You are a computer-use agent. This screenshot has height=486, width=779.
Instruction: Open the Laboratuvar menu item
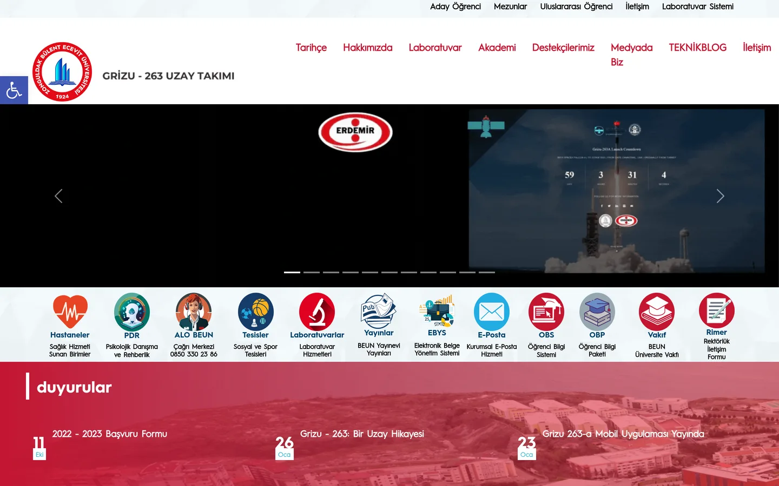point(435,48)
